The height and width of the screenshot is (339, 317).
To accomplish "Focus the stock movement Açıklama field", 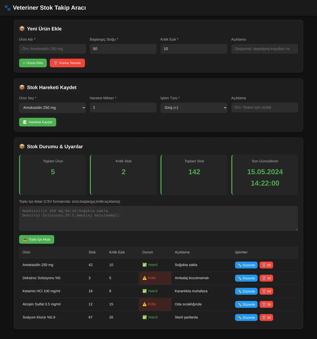I will (x=264, y=107).
